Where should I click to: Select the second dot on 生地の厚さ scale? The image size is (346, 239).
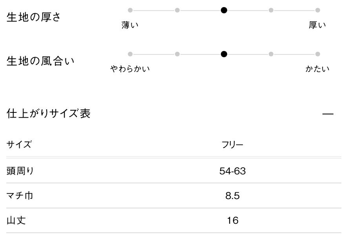click(x=177, y=10)
